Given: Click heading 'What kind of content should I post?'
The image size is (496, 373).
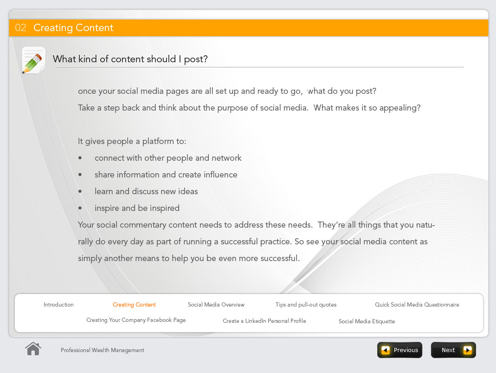Looking at the screenshot, I should (x=130, y=59).
